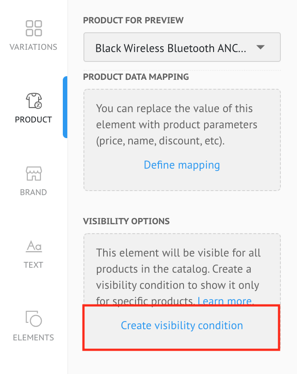Switch to the VARIATIONS tab label
This screenshot has width=297, height=374.
coord(34,47)
